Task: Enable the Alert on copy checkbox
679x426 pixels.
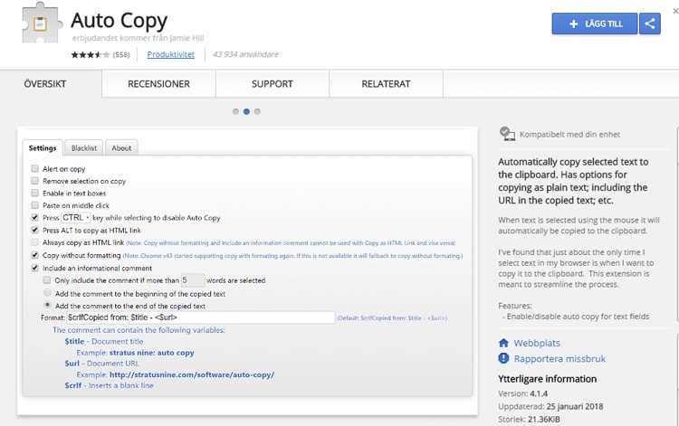Action: [x=34, y=169]
